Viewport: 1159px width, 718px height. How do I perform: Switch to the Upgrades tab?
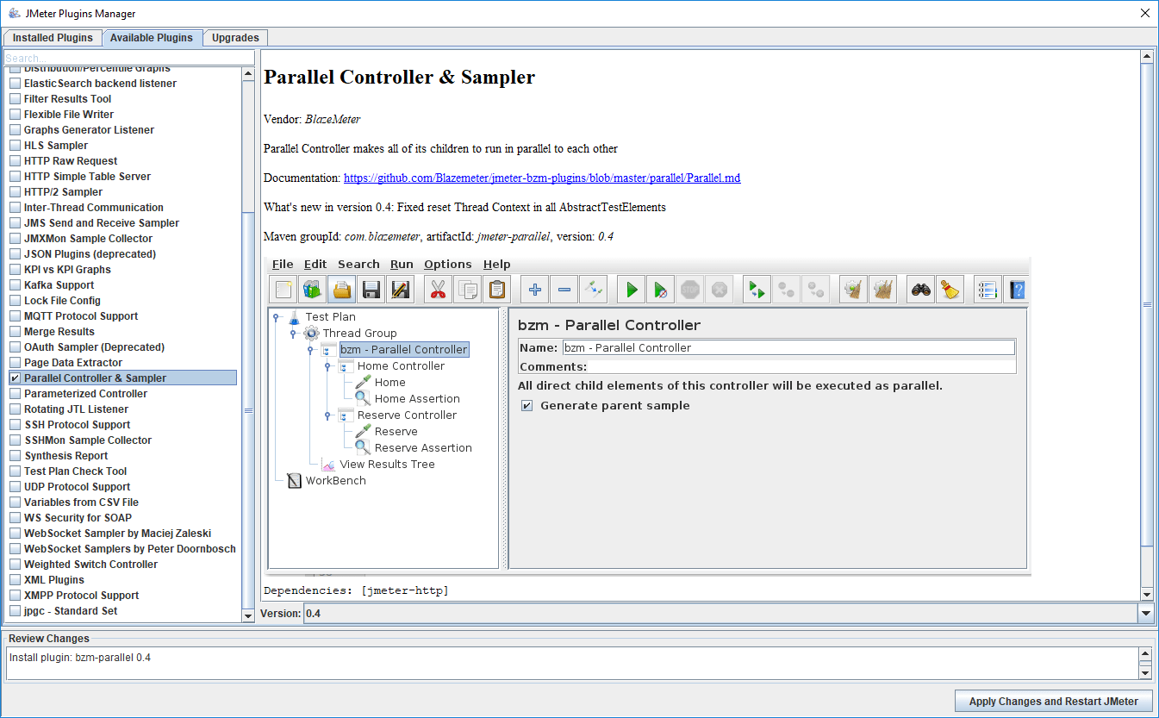[x=234, y=37]
